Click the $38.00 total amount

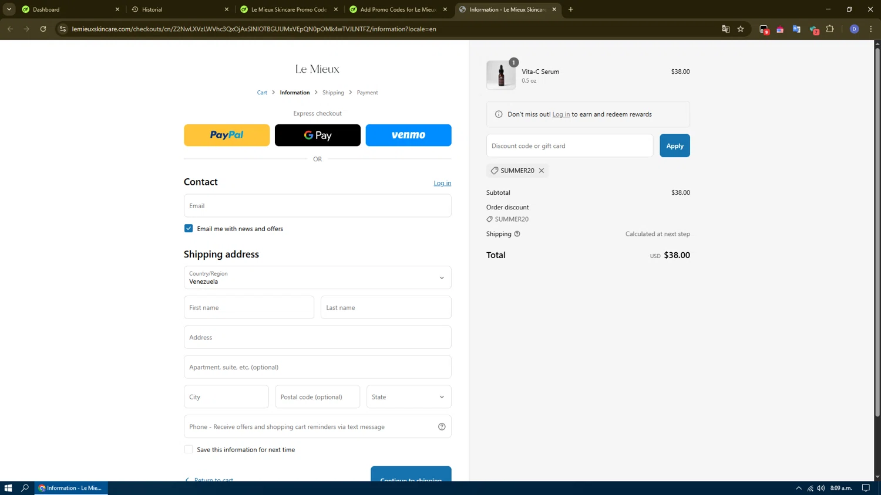(x=677, y=255)
